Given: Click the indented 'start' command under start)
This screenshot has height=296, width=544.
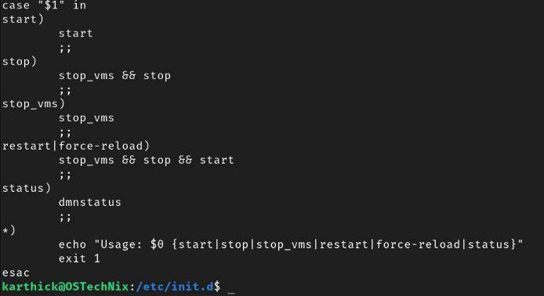Looking at the screenshot, I should tap(75, 33).
